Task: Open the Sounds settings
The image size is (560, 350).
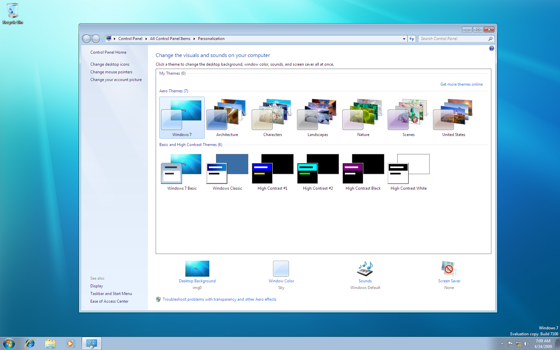Action: point(365,269)
